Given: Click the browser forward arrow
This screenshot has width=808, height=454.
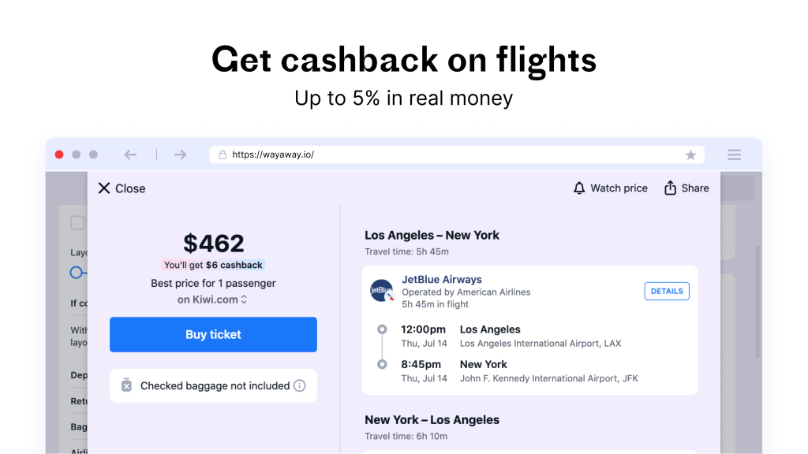Looking at the screenshot, I should pos(180,154).
